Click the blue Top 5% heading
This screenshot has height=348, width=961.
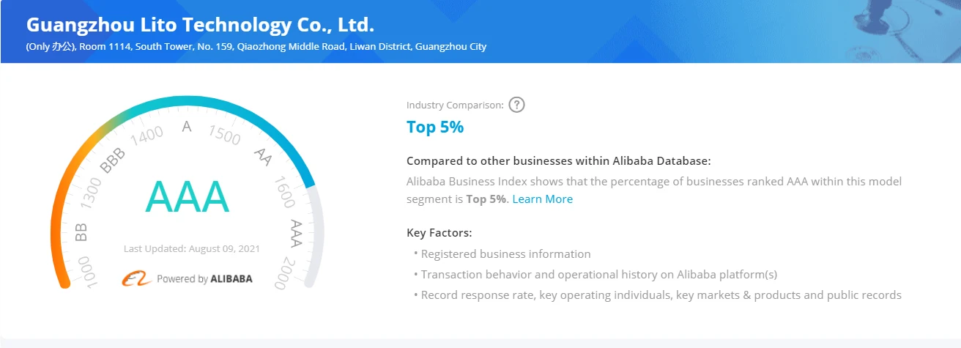435,127
